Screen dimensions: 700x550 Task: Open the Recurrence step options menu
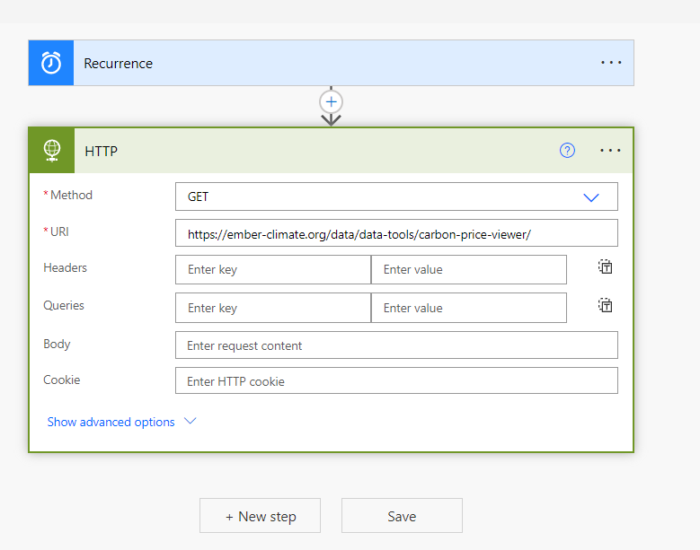click(611, 63)
